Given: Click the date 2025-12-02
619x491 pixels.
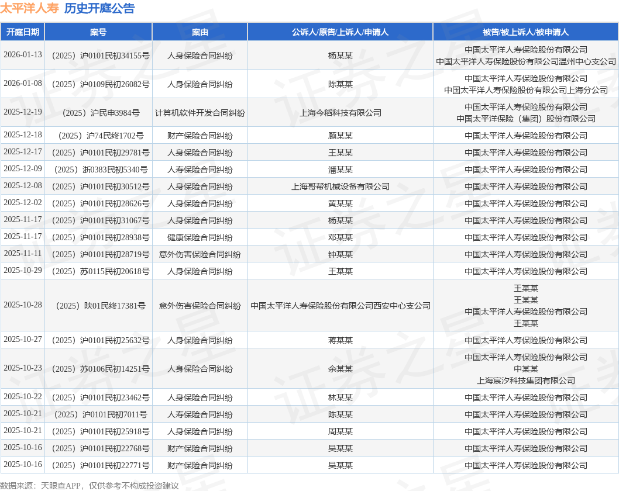Looking at the screenshot, I should tap(22, 203).
